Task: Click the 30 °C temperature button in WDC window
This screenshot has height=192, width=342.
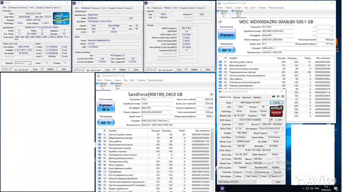Action: click(x=227, y=50)
